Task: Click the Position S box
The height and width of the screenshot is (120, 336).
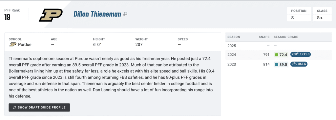Action: coord(299,14)
